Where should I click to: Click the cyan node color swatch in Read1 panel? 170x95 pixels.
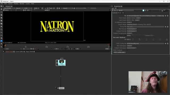click(x=143, y=11)
